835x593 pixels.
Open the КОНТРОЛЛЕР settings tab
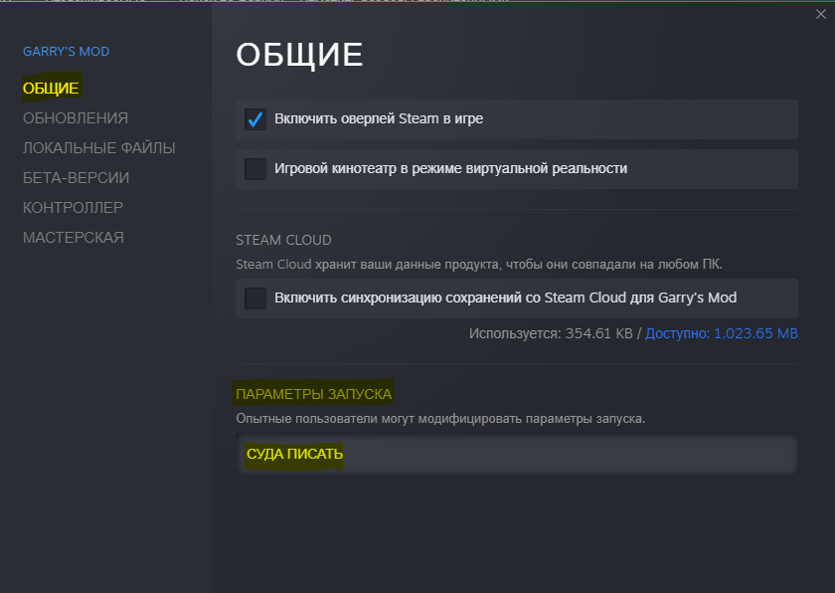pos(73,208)
